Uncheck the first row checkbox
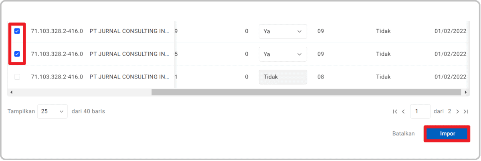Screen dimensions: 481x161 click(x=17, y=31)
